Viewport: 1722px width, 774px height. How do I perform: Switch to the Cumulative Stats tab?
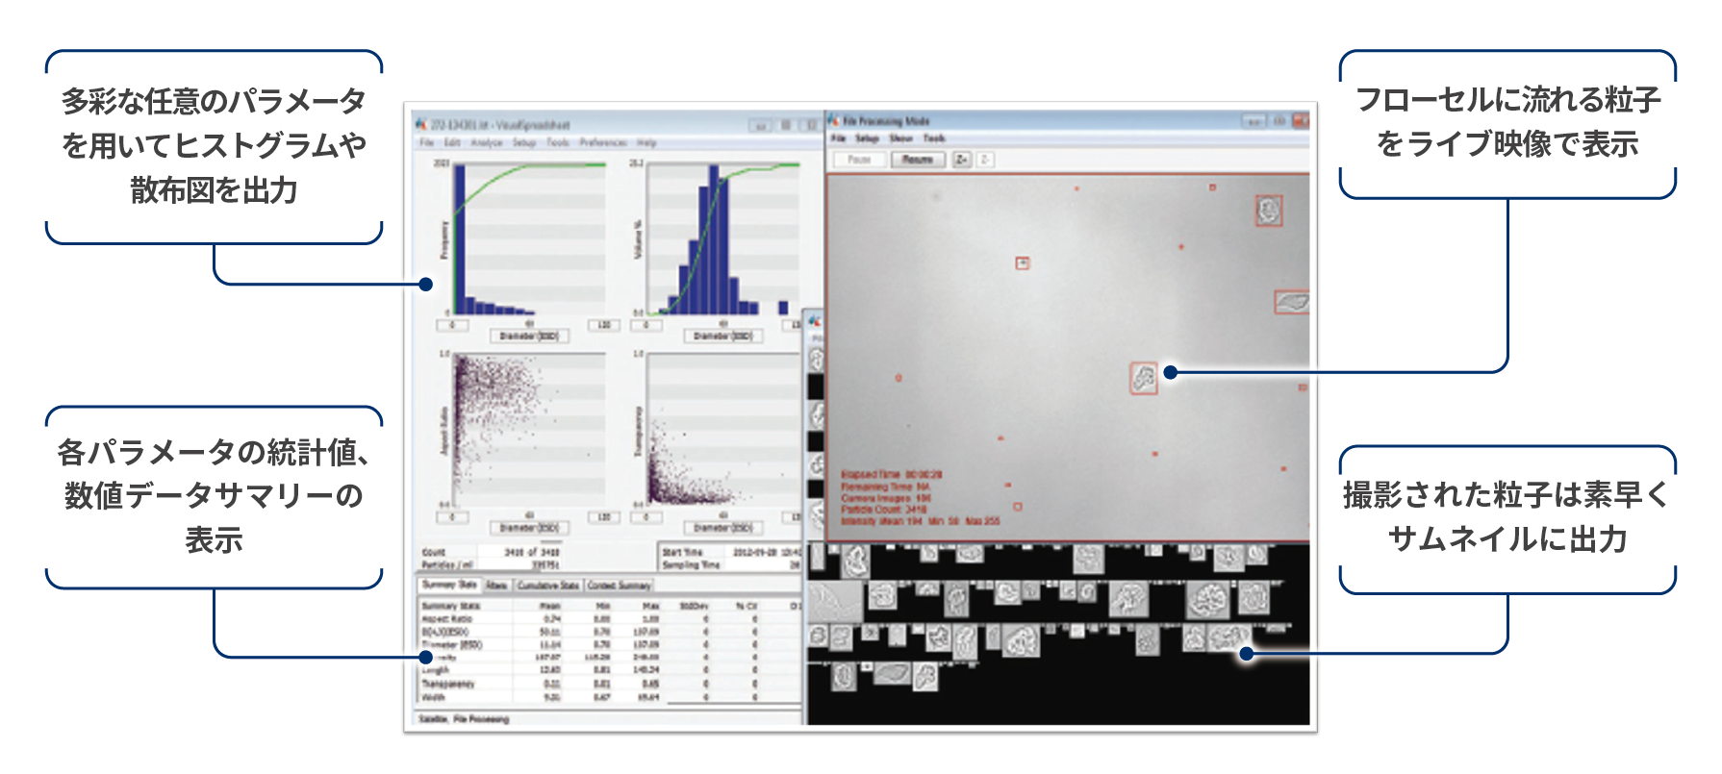pos(547,585)
